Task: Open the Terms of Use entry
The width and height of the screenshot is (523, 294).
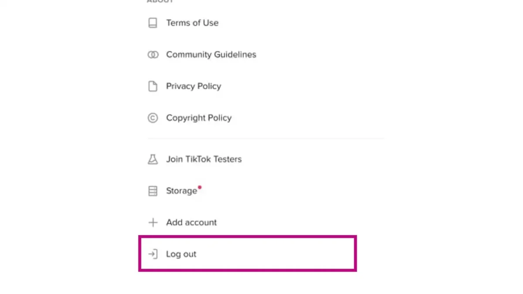Action: pos(192,23)
